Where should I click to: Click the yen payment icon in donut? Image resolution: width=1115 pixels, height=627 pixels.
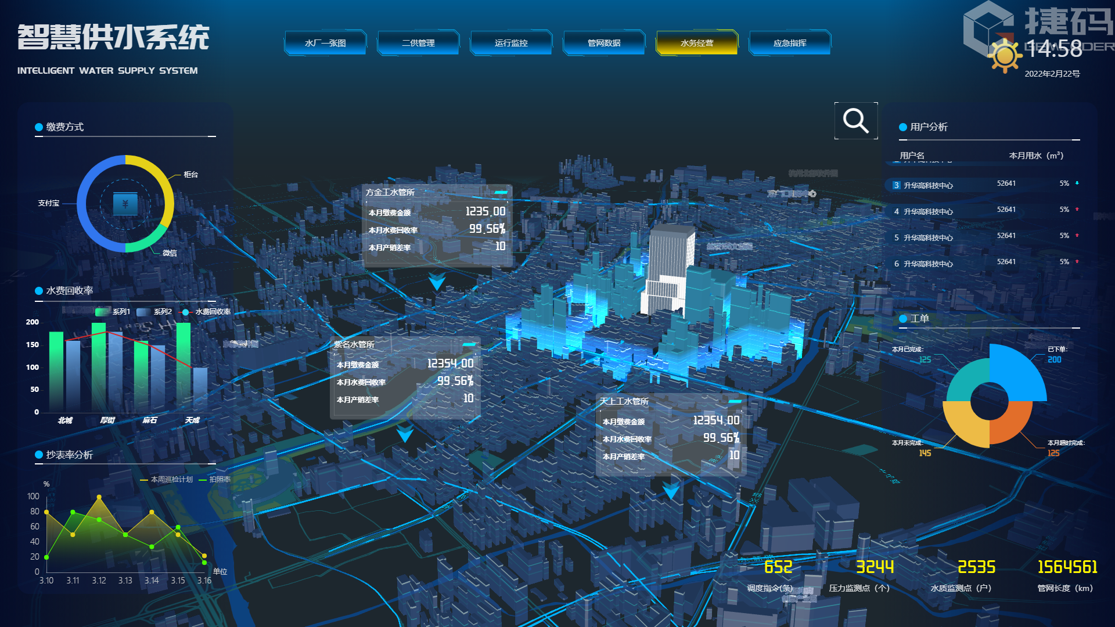[125, 204]
